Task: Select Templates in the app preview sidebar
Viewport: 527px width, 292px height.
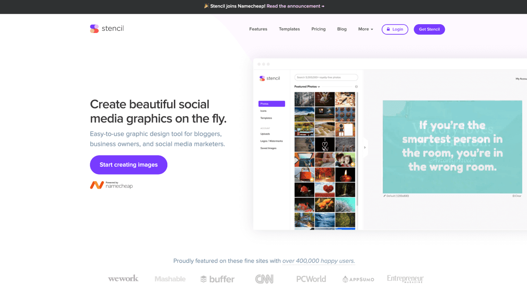Action: [x=266, y=118]
